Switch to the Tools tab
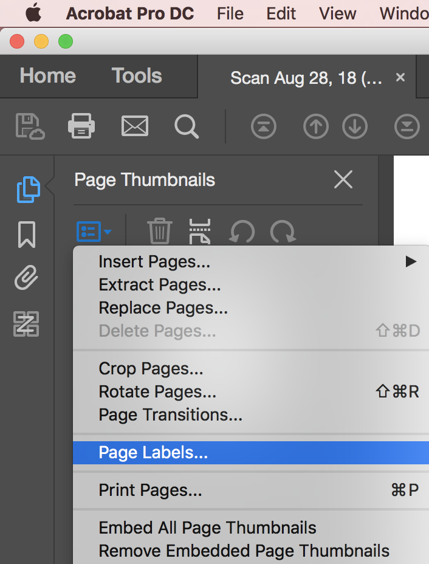429x564 pixels. pyautogui.click(x=137, y=76)
